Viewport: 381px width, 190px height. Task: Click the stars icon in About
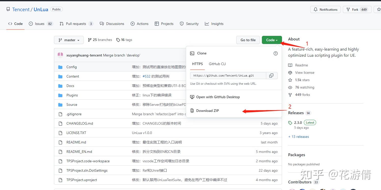[x=290, y=80]
